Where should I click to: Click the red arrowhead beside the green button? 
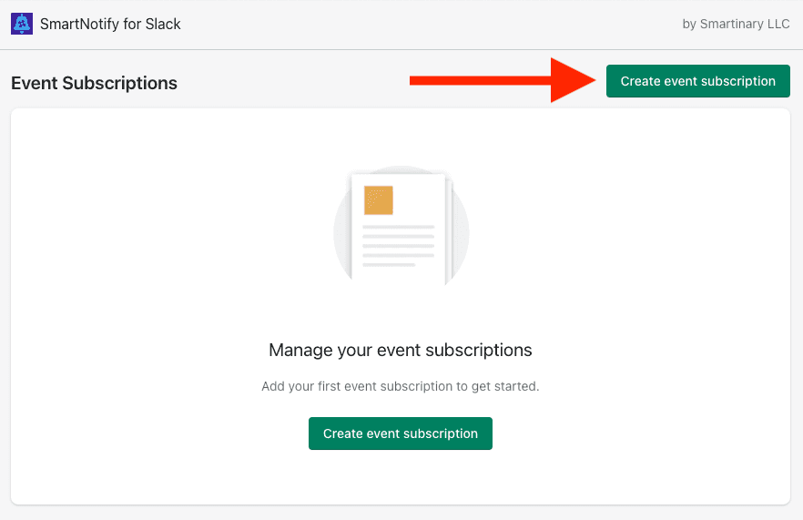click(x=574, y=80)
